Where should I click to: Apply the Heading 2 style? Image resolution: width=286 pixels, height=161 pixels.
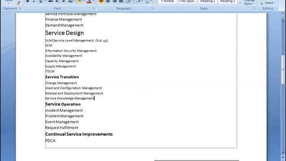(227, 1)
